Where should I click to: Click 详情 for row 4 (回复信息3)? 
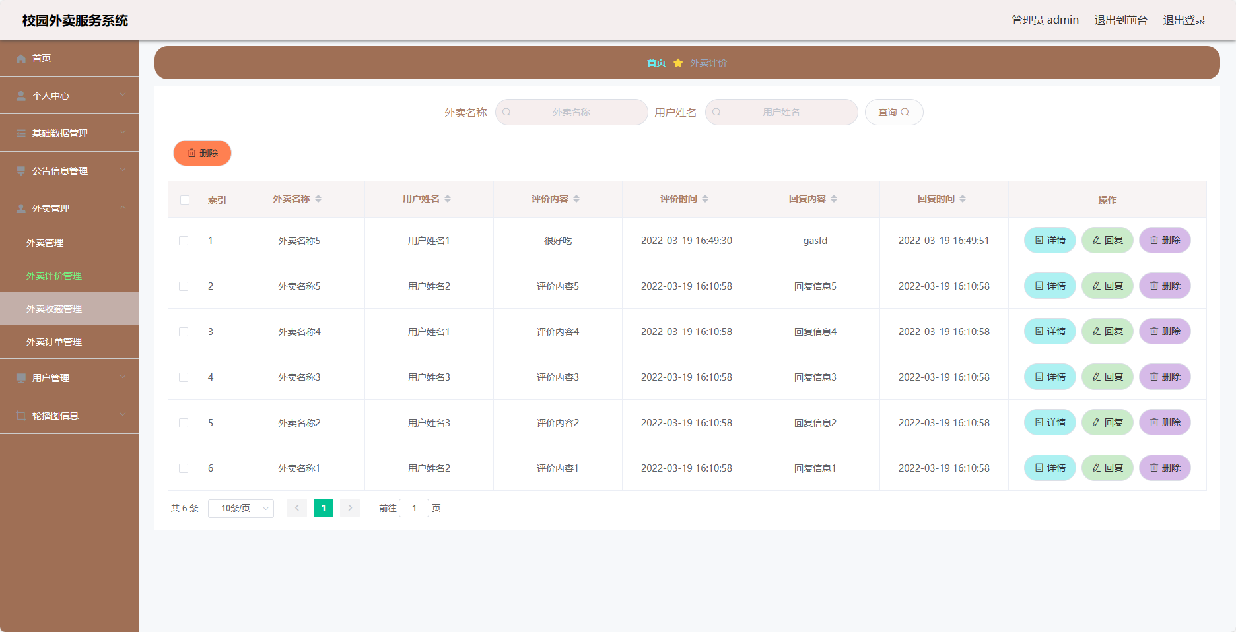[1050, 377]
